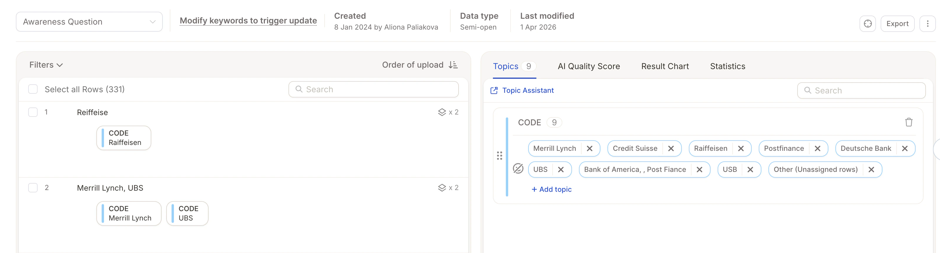
Task: Click the 'Semi-open' data type value
Action: click(x=478, y=27)
